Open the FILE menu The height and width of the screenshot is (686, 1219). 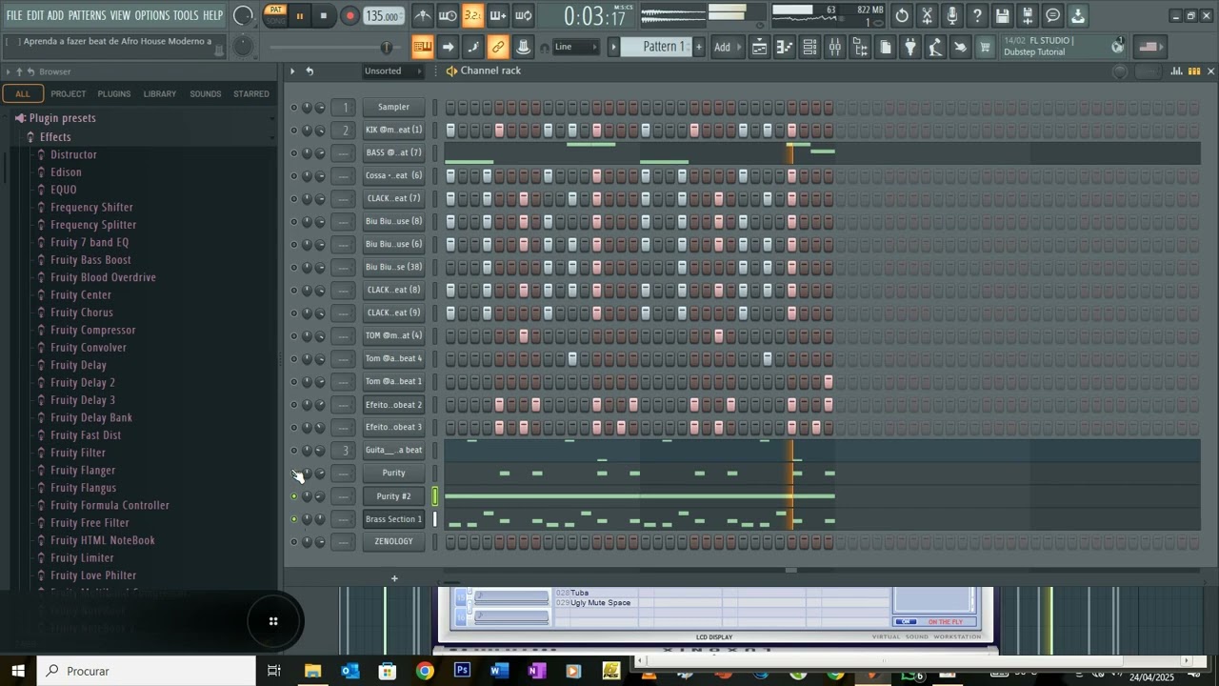pos(14,15)
